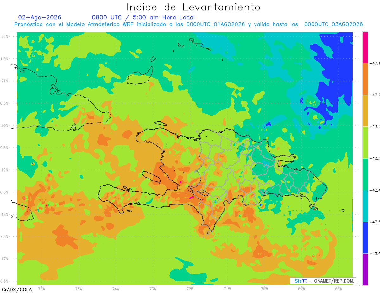Click the "1.5N" latitude label
The image size is (380, 293).
[5, 59]
